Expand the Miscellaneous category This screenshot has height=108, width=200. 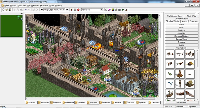point(181,103)
